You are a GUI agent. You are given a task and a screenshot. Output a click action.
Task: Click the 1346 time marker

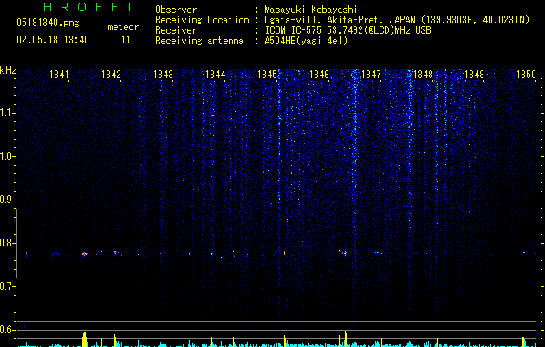[319, 75]
